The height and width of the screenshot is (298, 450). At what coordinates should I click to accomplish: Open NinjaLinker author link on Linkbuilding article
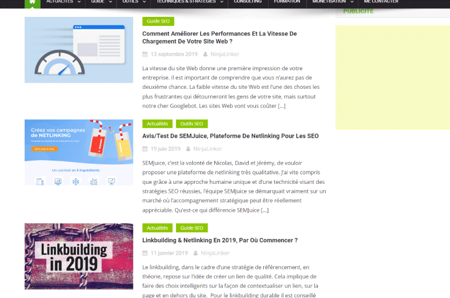click(215, 253)
